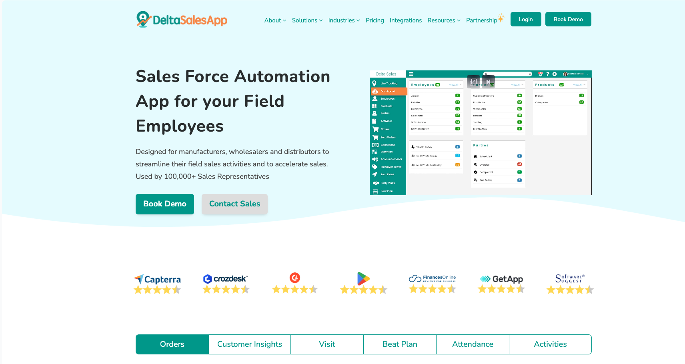Open the Partnership link
685x364 pixels.
(482, 20)
